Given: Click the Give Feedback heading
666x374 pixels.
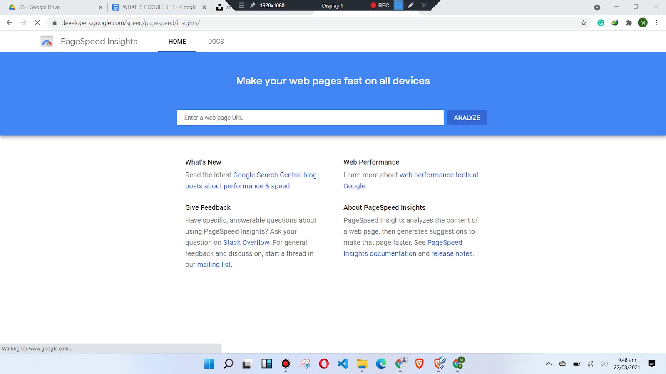Looking at the screenshot, I should coord(208,207).
